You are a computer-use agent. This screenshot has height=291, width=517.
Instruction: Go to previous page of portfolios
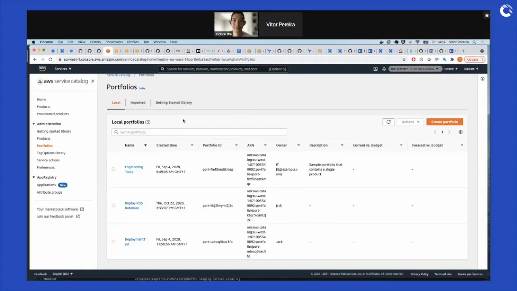point(435,132)
